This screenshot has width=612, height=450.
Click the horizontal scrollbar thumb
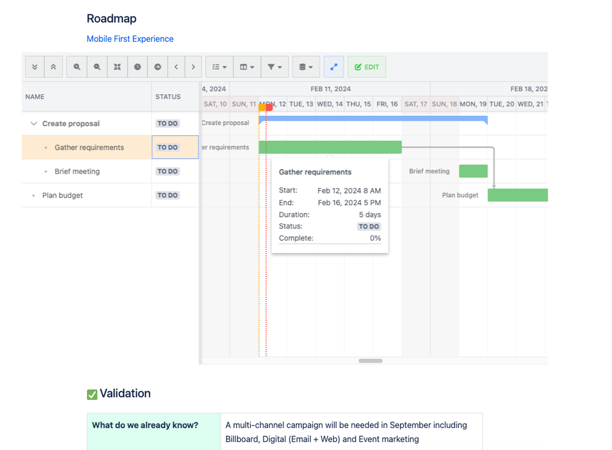click(x=371, y=361)
